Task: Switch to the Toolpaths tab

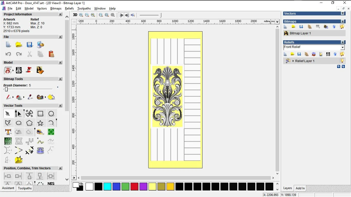Action: [x=25, y=188]
